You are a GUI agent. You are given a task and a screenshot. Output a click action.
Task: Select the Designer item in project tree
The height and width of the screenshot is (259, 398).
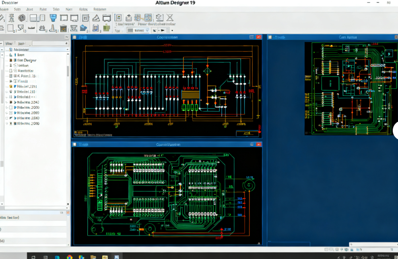[x=27, y=60]
